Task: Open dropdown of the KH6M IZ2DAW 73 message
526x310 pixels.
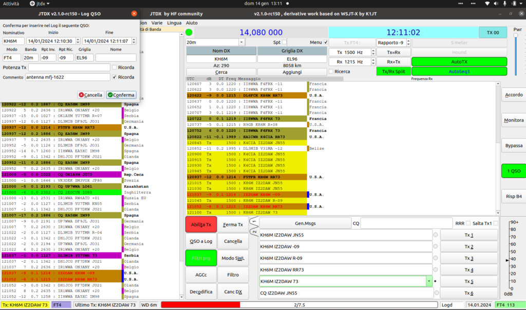Action: point(429,281)
